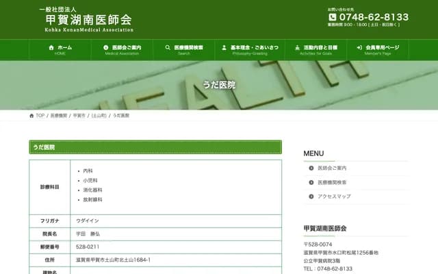
Task: Click the phone icon next to 0748-62-8133
Action: (333, 17)
